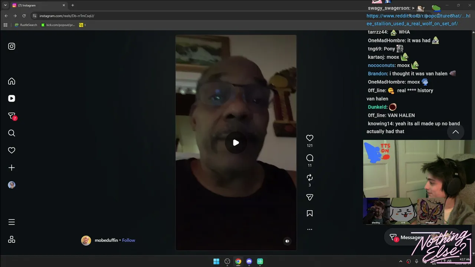475x267 pixels.
Task: Go to Home in Instagram sidebar
Action: click(x=12, y=81)
